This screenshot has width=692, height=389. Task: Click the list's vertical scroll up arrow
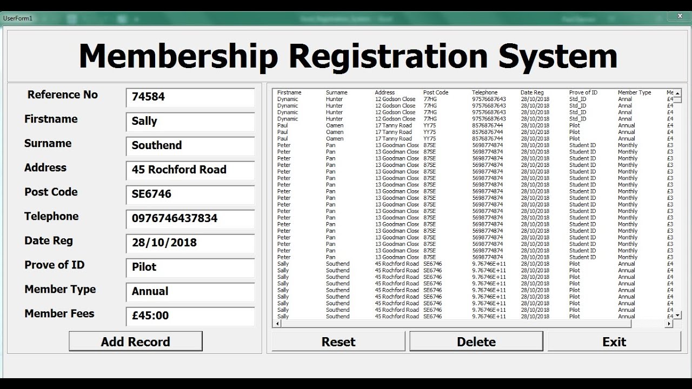click(677, 93)
